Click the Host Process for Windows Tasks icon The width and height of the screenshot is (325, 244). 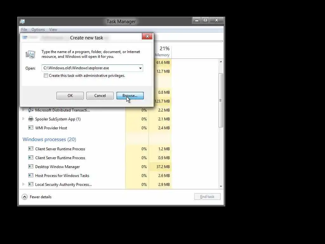click(x=31, y=175)
